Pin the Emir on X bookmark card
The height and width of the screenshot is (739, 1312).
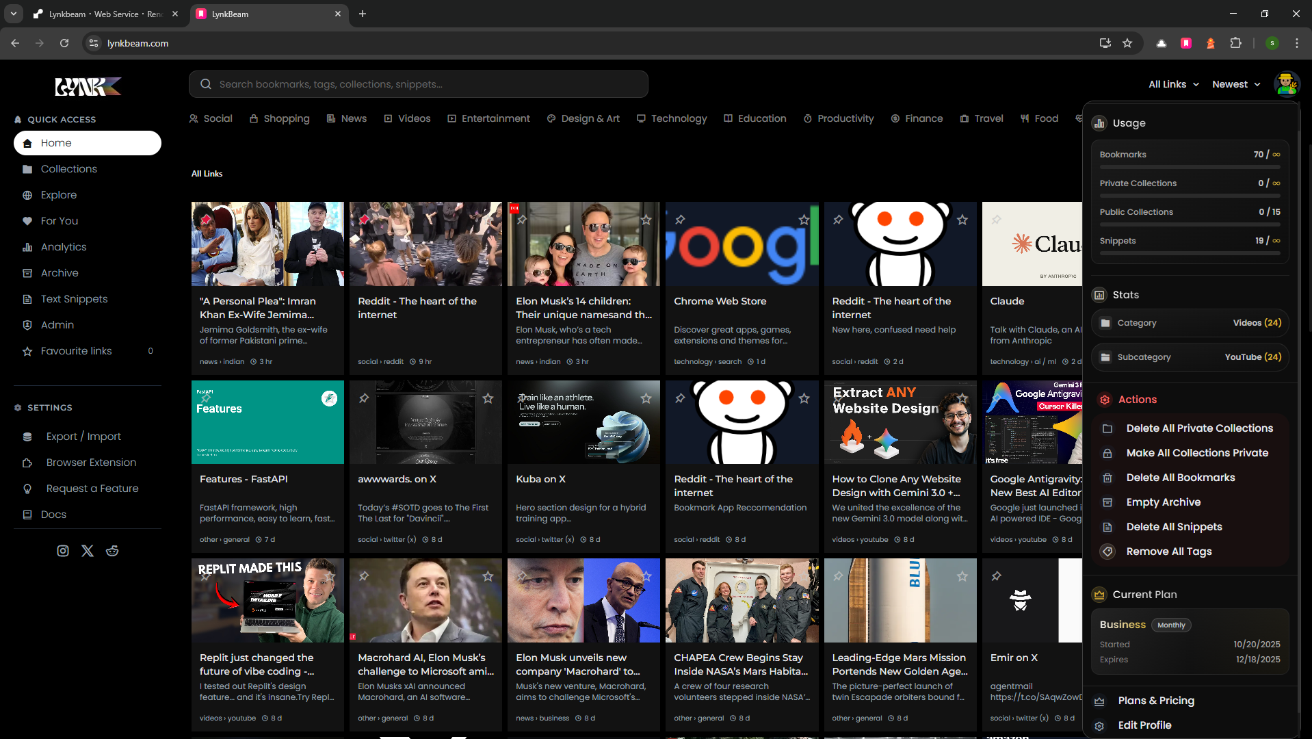click(x=996, y=576)
